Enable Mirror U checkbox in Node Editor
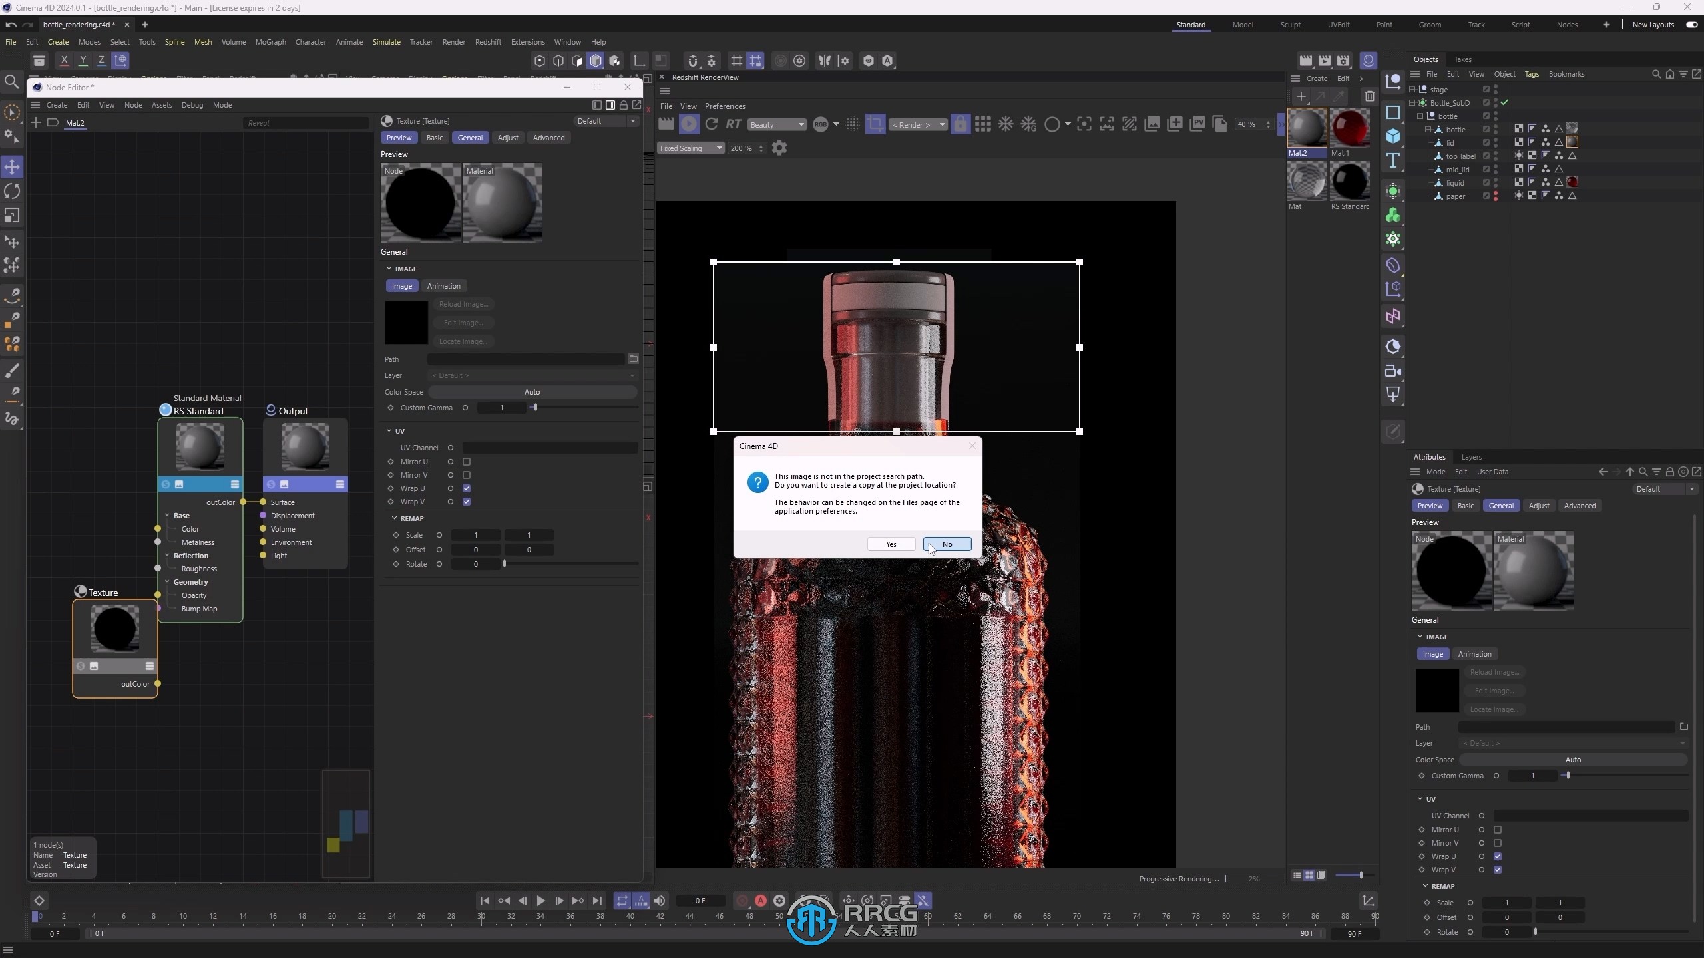The width and height of the screenshot is (1704, 958). [x=467, y=462]
